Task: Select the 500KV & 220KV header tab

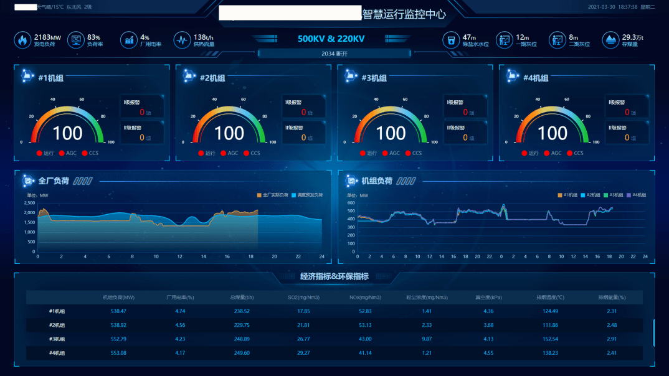Action: (x=331, y=39)
